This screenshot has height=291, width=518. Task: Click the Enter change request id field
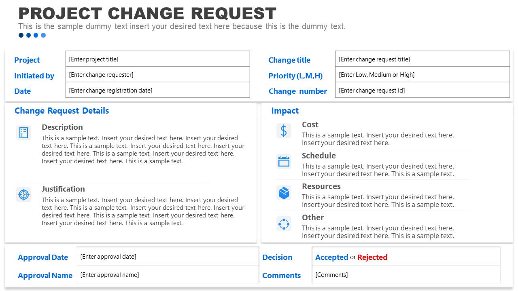click(422, 91)
